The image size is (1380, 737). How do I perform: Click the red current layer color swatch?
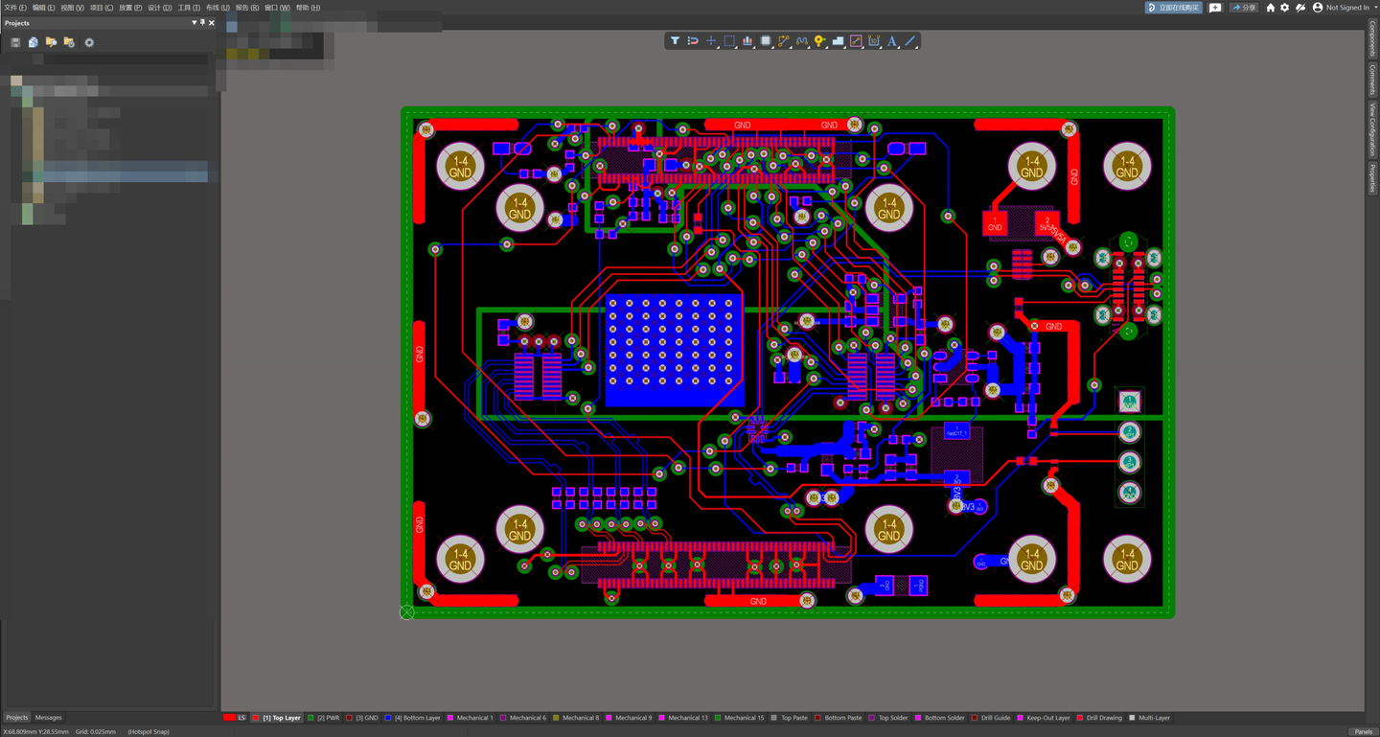pos(229,718)
